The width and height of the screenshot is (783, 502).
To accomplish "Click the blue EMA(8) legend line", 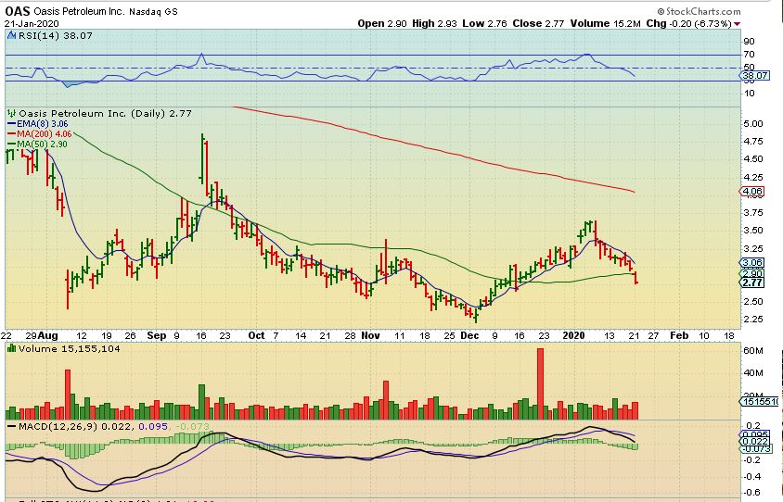I will (11, 123).
